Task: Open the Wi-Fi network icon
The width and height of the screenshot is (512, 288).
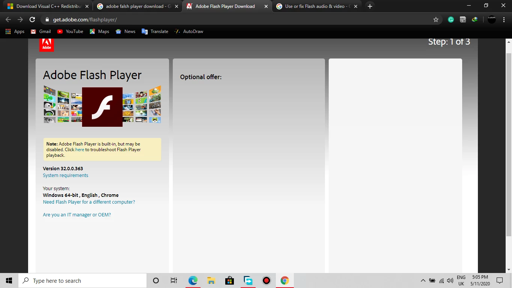Action: coord(442,280)
